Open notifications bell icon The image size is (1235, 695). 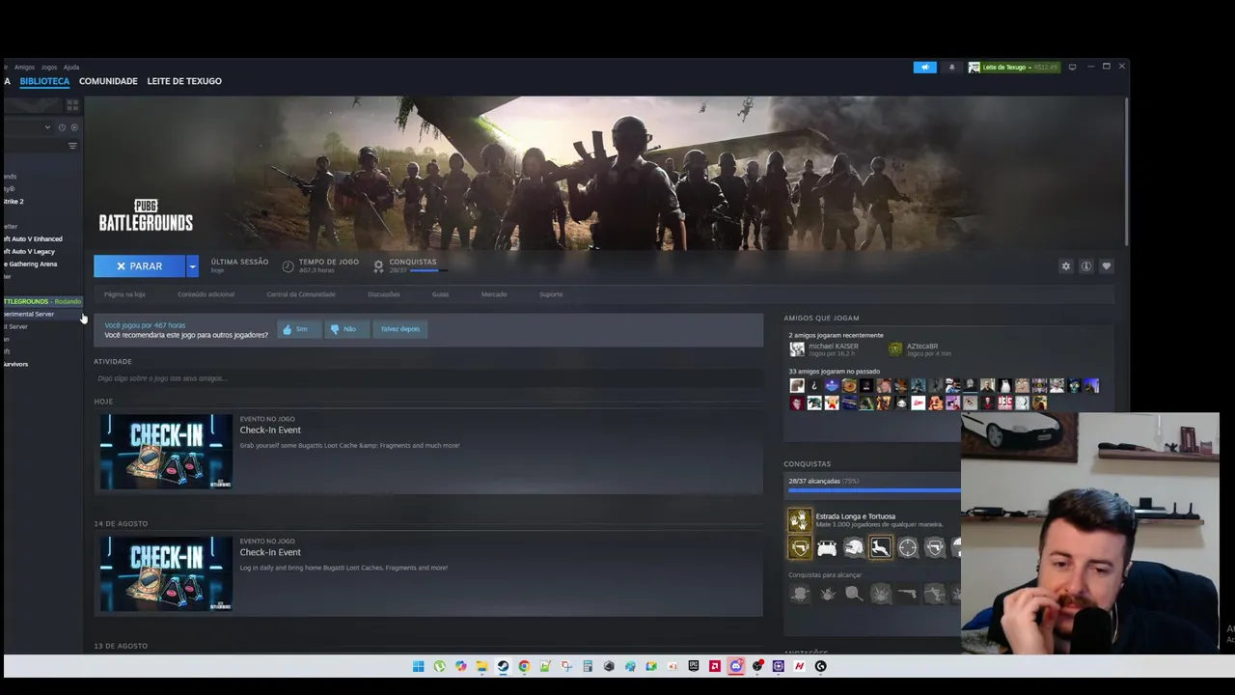pyautogui.click(x=951, y=67)
